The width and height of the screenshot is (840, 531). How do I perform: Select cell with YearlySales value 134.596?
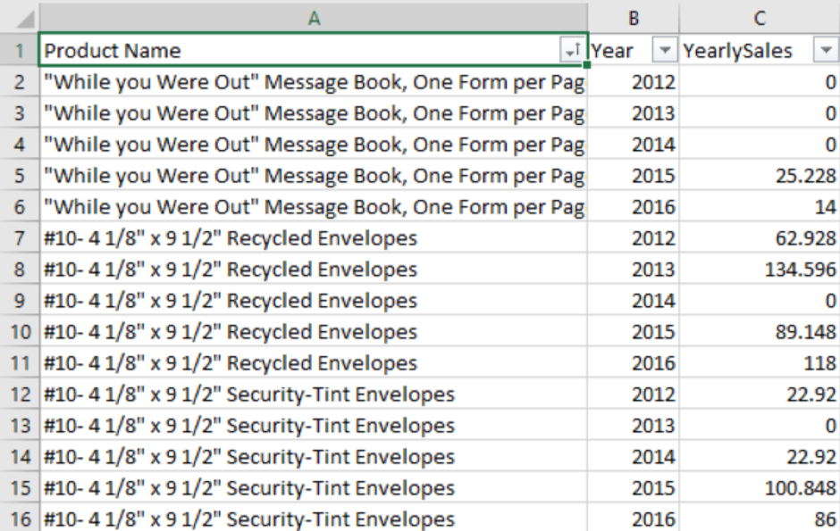tap(759, 270)
